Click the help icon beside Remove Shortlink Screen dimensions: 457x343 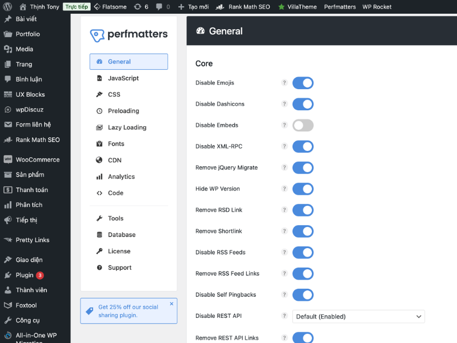coord(284,231)
